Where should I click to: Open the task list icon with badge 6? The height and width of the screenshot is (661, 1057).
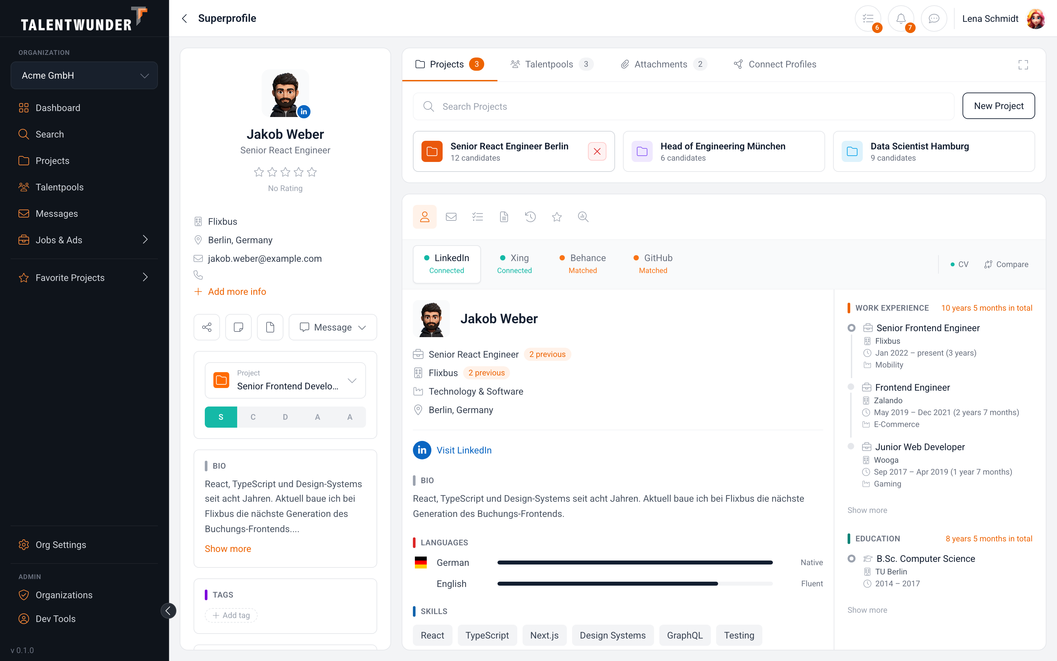[x=868, y=19]
